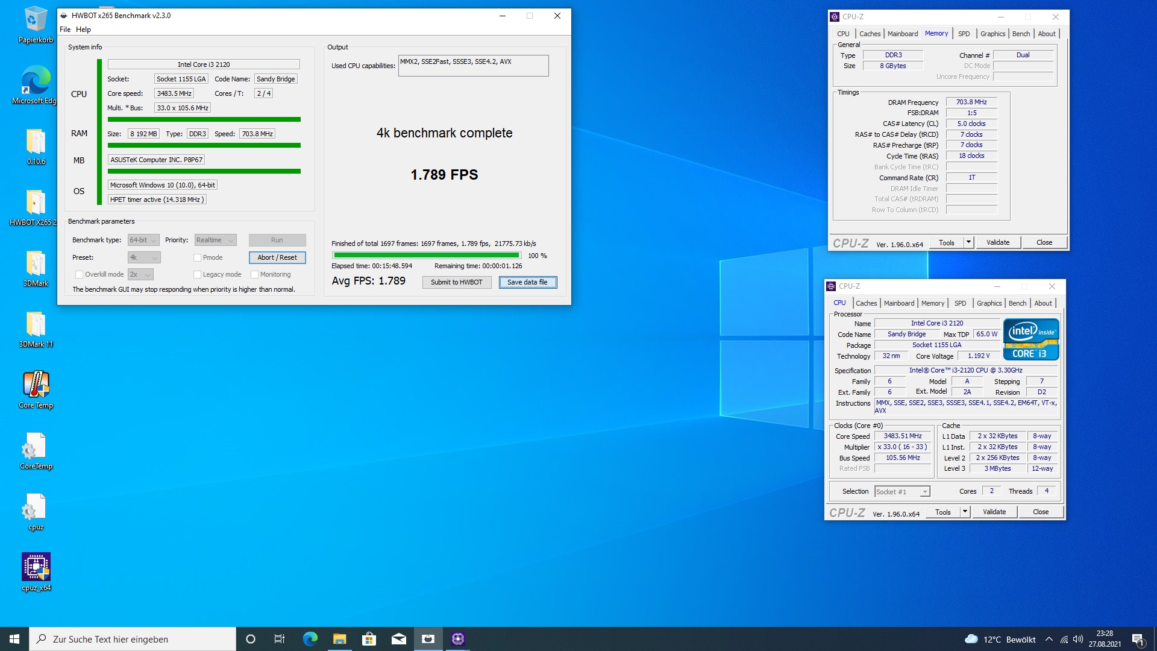Click Used CPU capabilities text field
This screenshot has width=1157, height=651.
click(474, 66)
